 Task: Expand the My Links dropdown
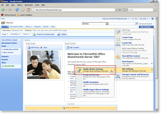pyautogui.click(x=144, y=19)
